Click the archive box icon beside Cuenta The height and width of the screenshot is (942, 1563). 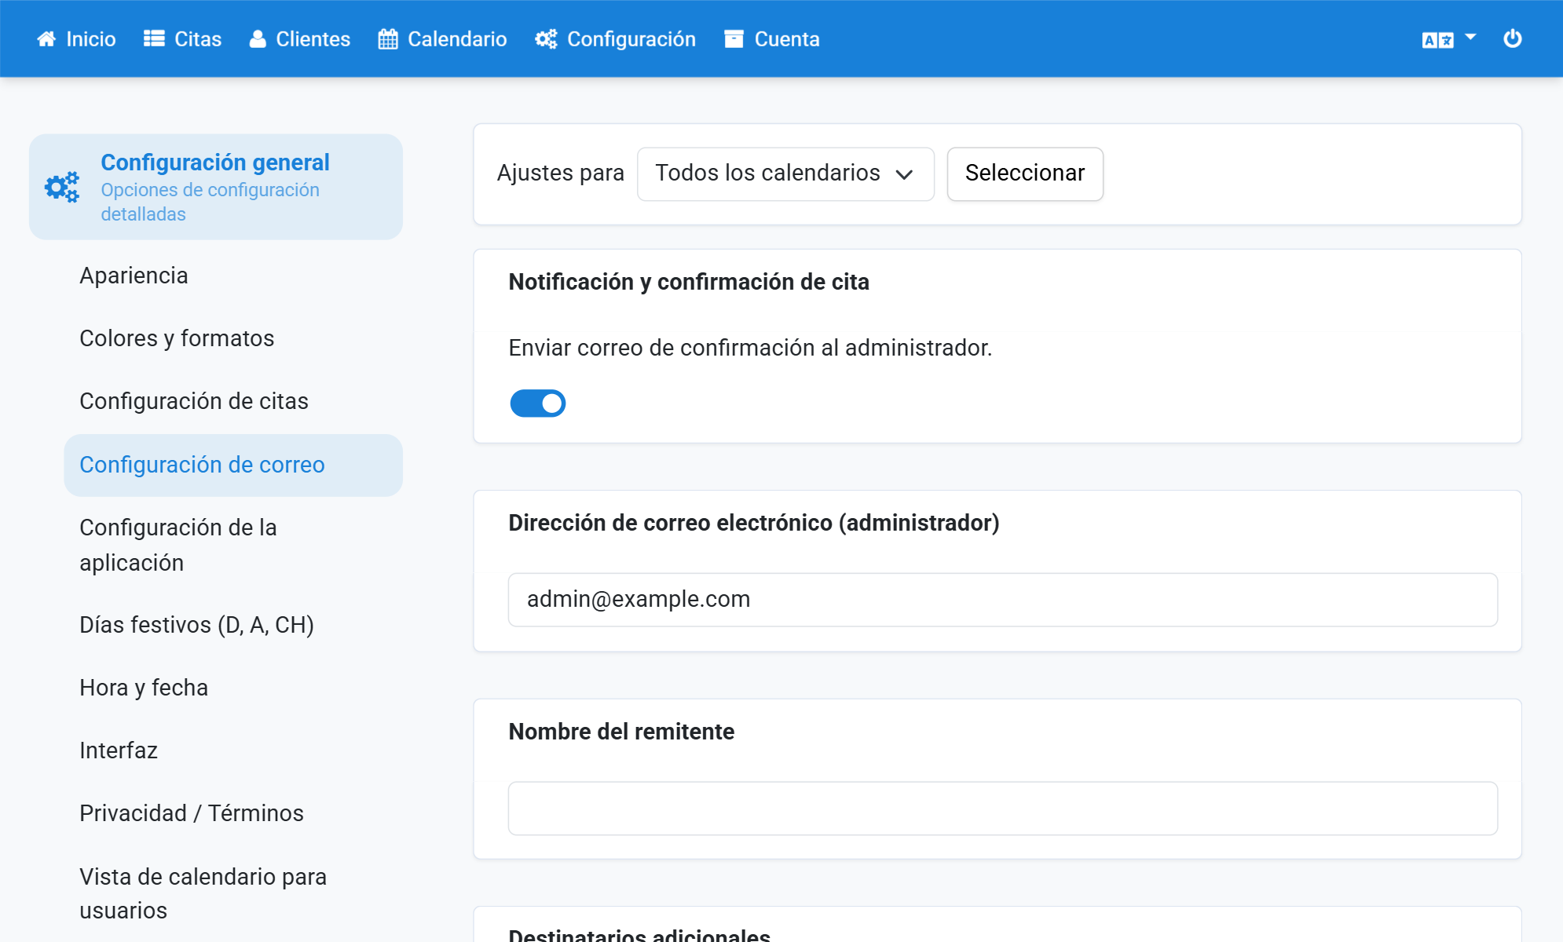point(734,39)
